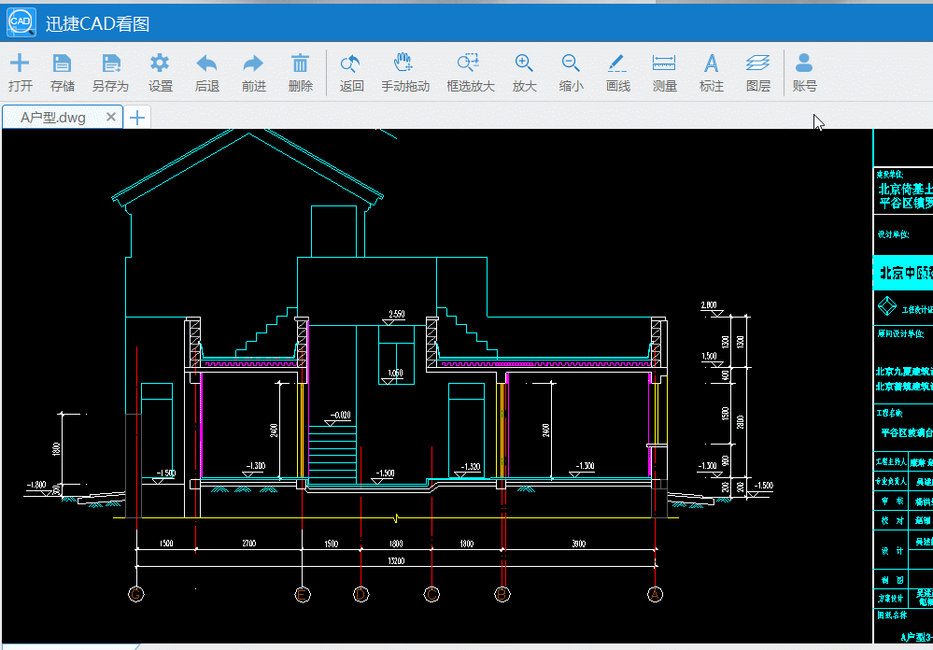Go back using the 后退 arrow
The height and width of the screenshot is (650, 933).
[x=206, y=72]
